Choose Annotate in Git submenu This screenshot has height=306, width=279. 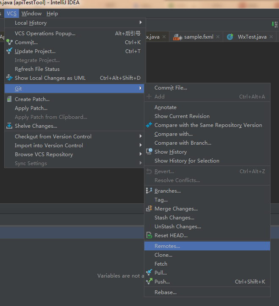(x=207, y=107)
